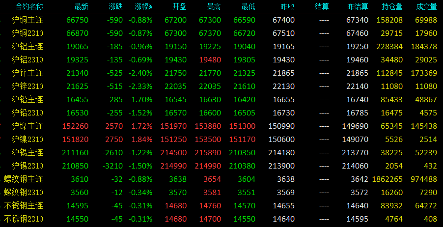Click the 最新 column header

82,6
